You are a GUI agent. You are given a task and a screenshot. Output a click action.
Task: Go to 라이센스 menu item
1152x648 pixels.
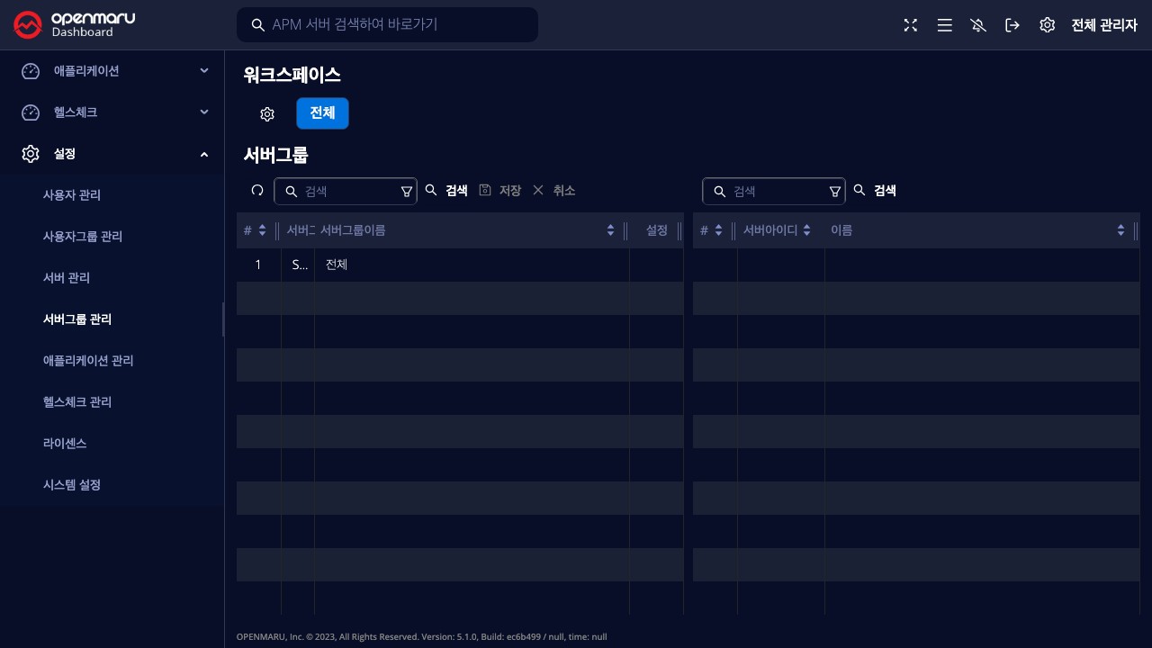(65, 444)
